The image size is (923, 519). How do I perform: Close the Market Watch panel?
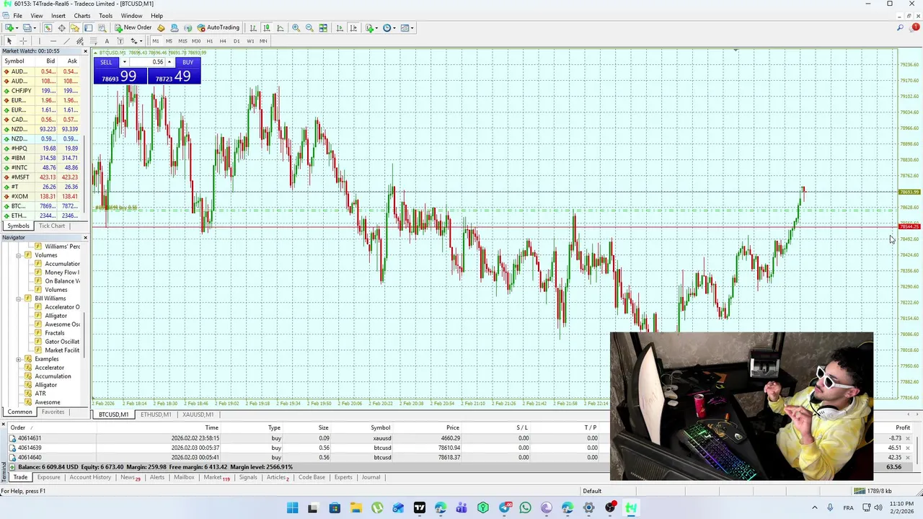point(85,51)
